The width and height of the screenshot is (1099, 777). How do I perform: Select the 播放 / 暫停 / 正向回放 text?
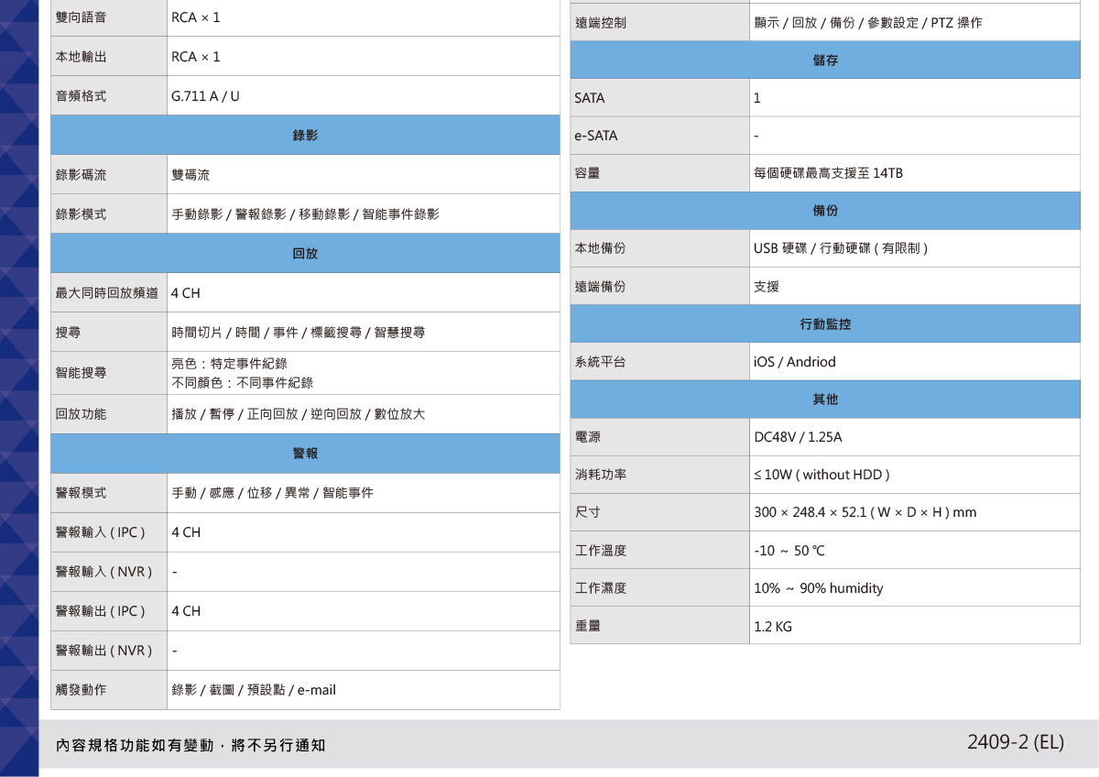click(x=299, y=414)
